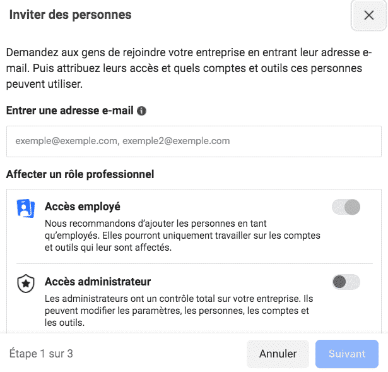Click the 'Étape 1 sur 3' step indicator
Screen dimensions: 388x372
coord(41,354)
